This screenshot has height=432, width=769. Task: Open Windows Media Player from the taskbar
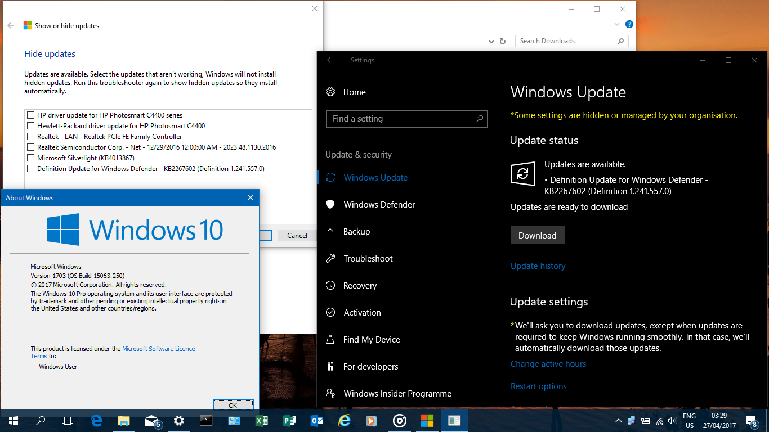[x=372, y=421]
